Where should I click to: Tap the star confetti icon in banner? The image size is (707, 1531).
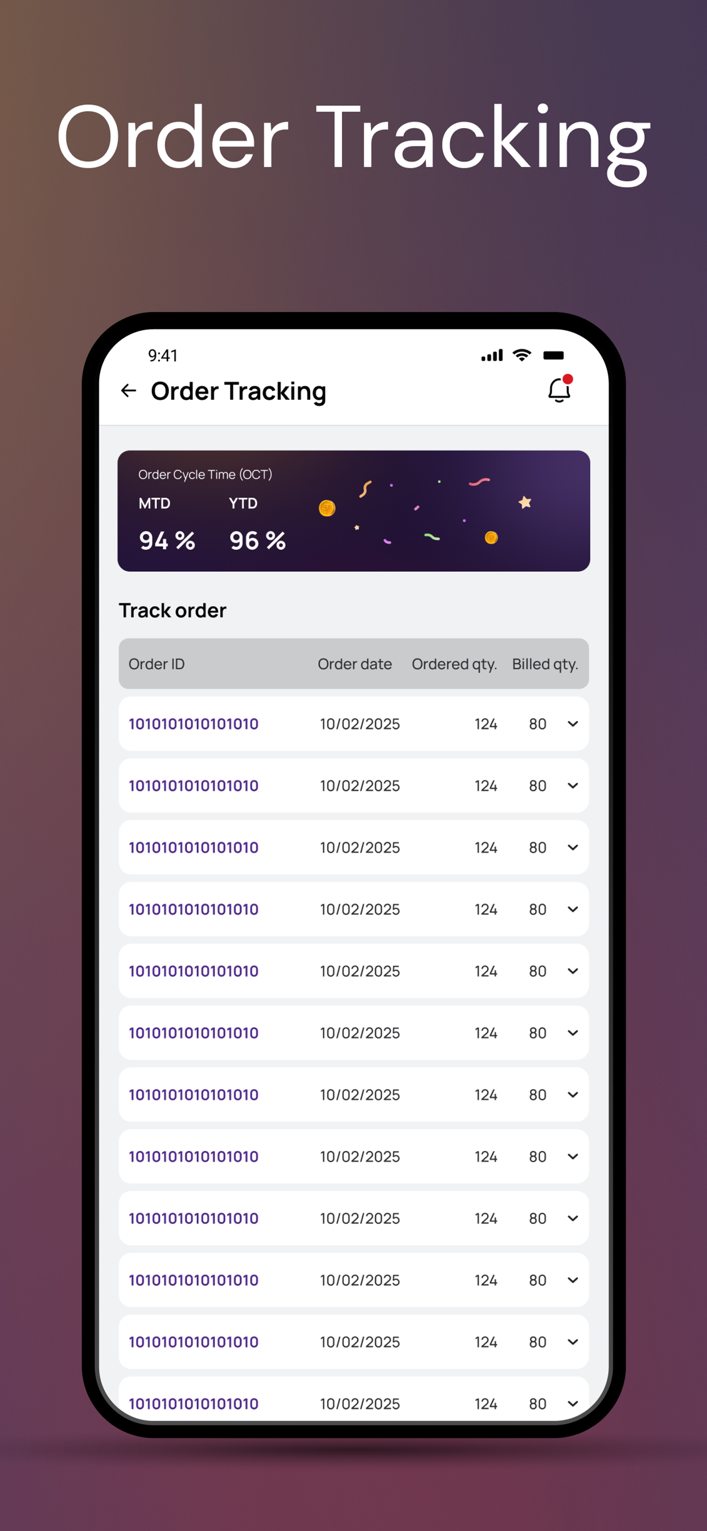click(x=525, y=502)
